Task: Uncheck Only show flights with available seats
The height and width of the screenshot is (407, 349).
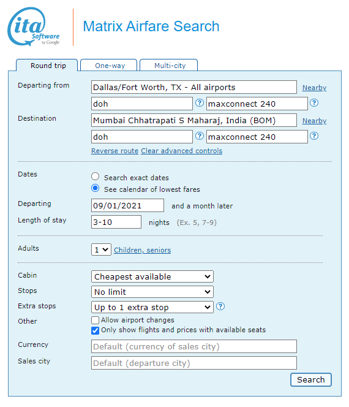Action: [95, 331]
